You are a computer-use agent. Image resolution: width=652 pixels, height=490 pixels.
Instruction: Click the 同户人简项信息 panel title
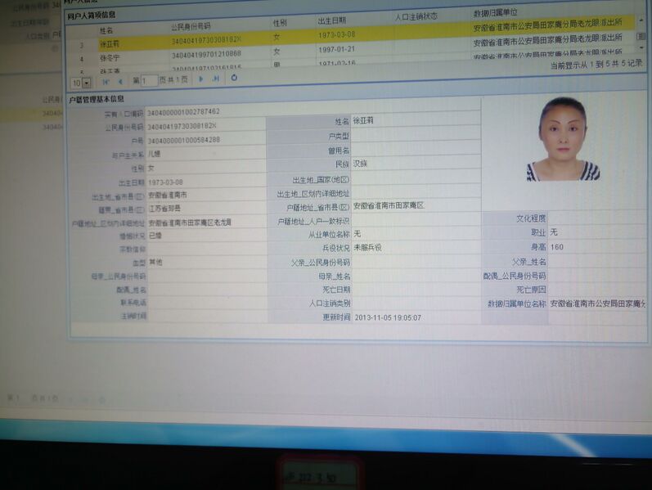[92, 16]
